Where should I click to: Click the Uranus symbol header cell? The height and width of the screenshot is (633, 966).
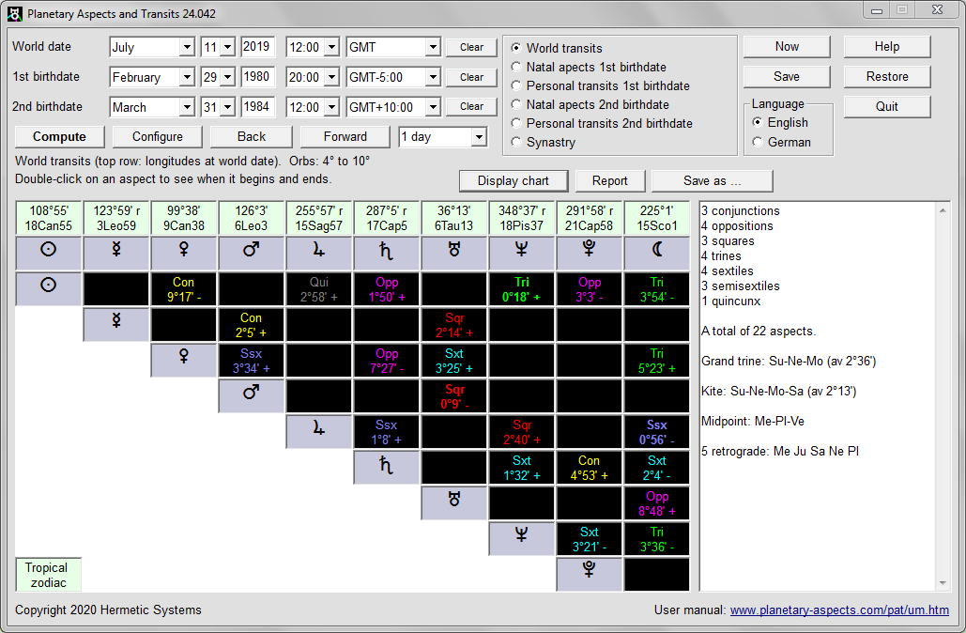(453, 253)
